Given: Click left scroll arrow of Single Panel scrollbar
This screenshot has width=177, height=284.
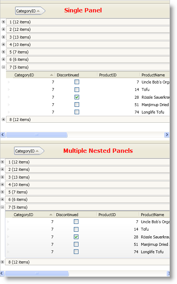Looking at the screenshot, I should coord(3,135).
